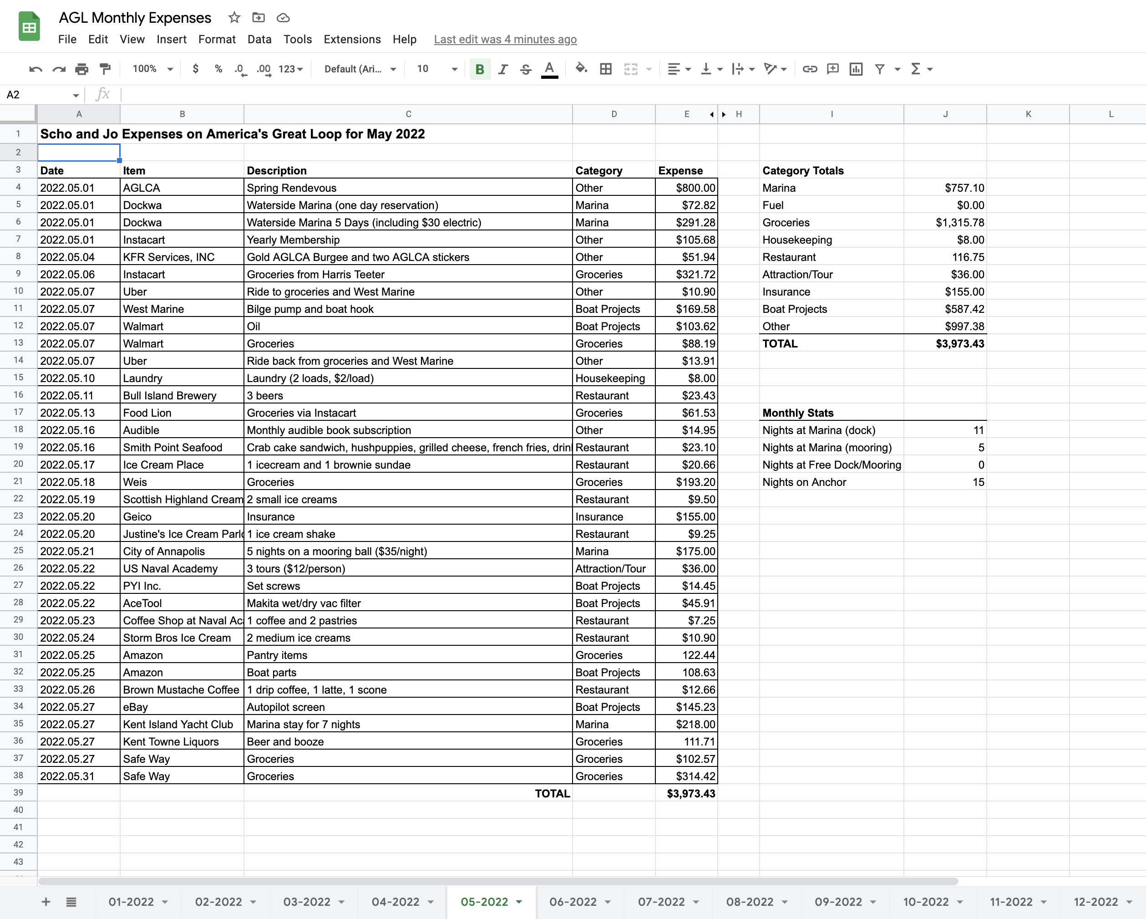Open the zoom 100% dropdown

[152, 69]
